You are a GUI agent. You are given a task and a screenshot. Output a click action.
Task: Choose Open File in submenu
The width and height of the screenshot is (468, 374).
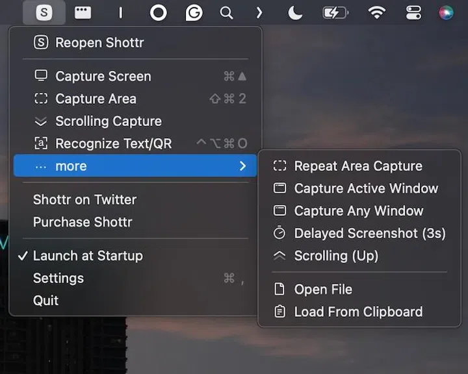pyautogui.click(x=359, y=290)
